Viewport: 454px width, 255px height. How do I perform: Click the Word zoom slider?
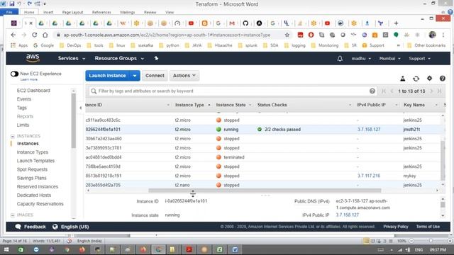[x=431, y=241]
